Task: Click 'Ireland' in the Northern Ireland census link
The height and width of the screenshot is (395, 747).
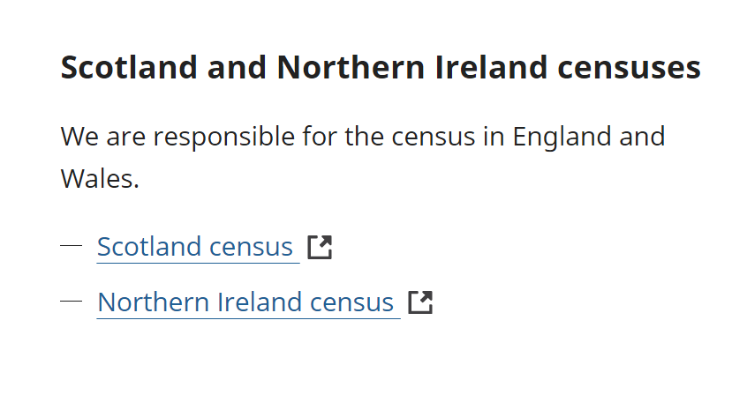Action: pos(260,302)
